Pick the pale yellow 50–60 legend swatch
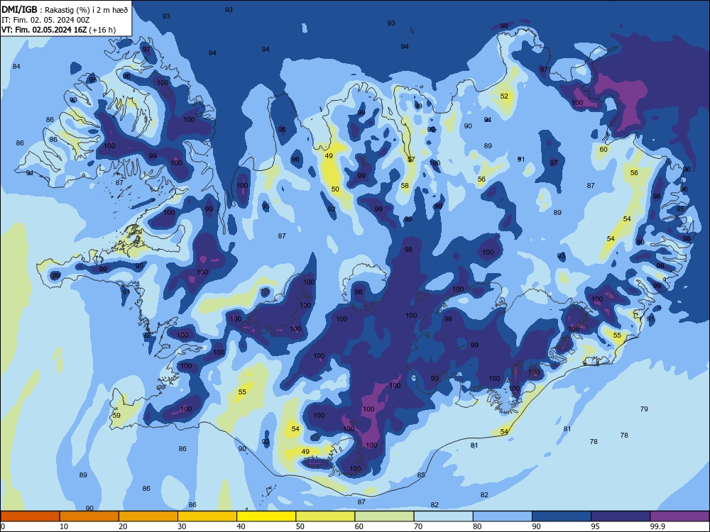 point(325,516)
